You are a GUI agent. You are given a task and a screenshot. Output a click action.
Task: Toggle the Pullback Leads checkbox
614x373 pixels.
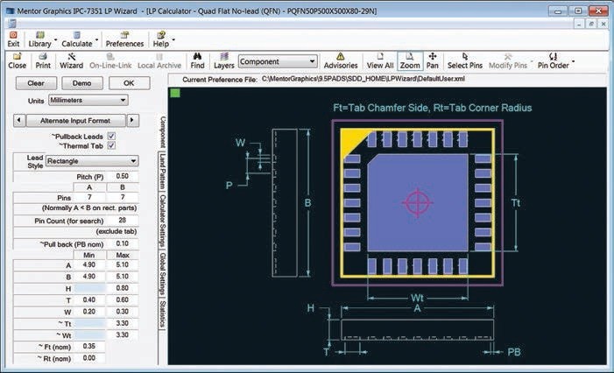[x=111, y=137]
